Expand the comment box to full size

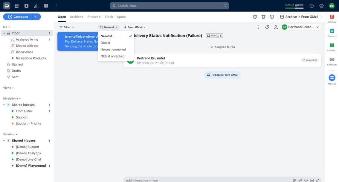coord(318,180)
